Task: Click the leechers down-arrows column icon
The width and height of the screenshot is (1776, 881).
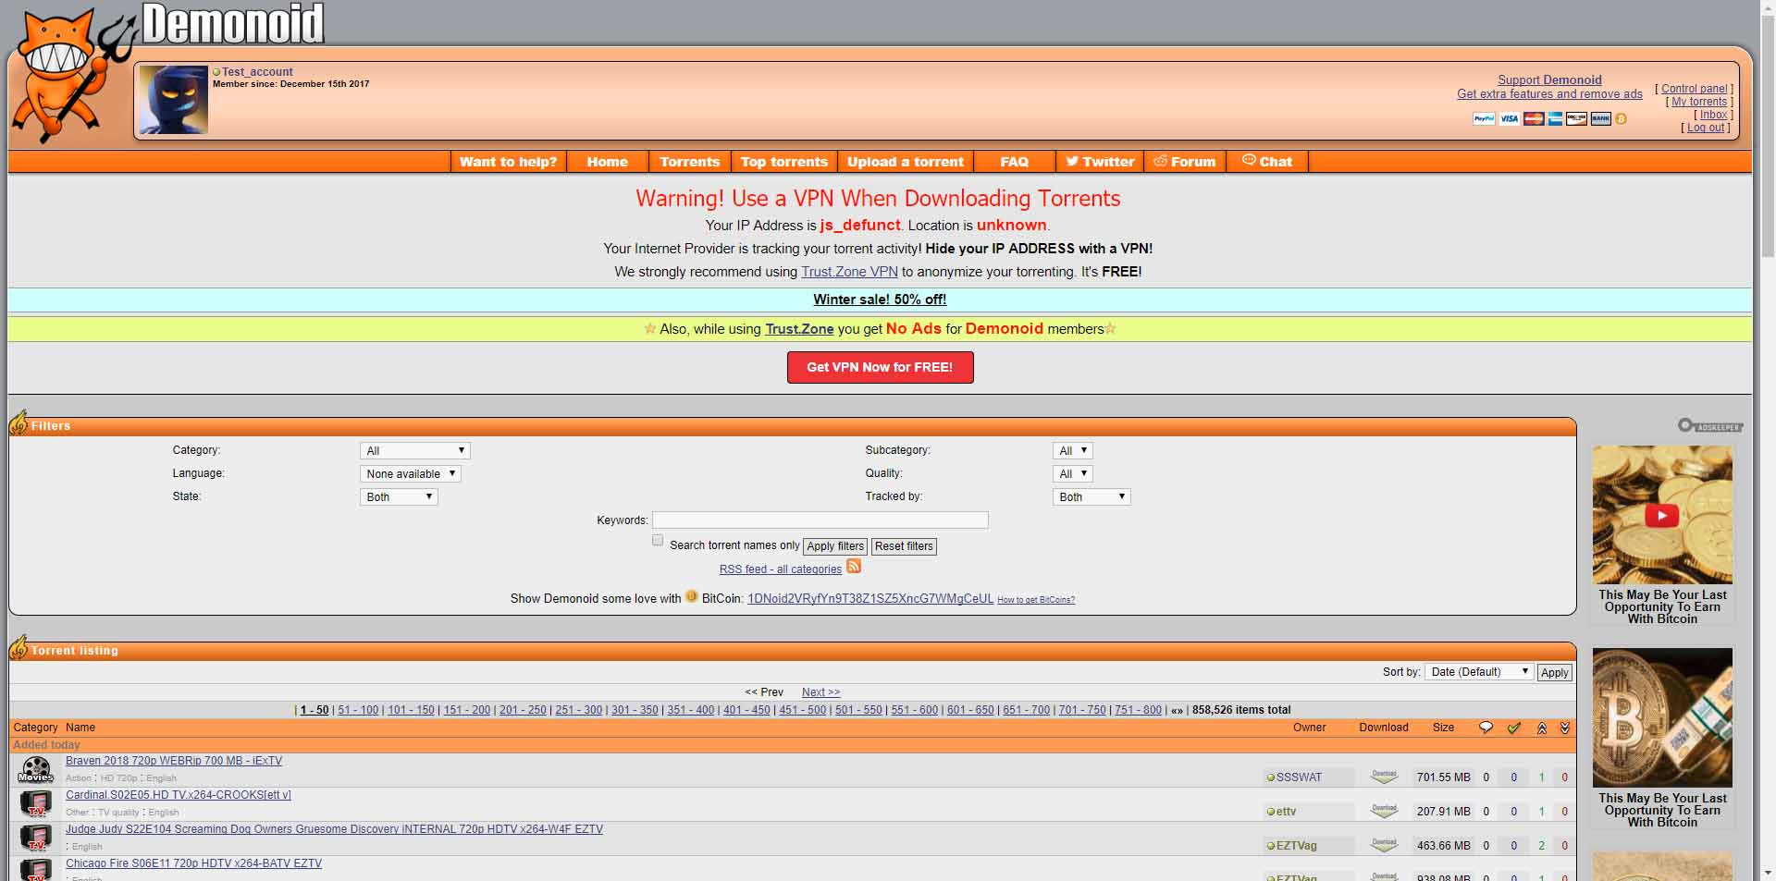Action: (x=1565, y=728)
